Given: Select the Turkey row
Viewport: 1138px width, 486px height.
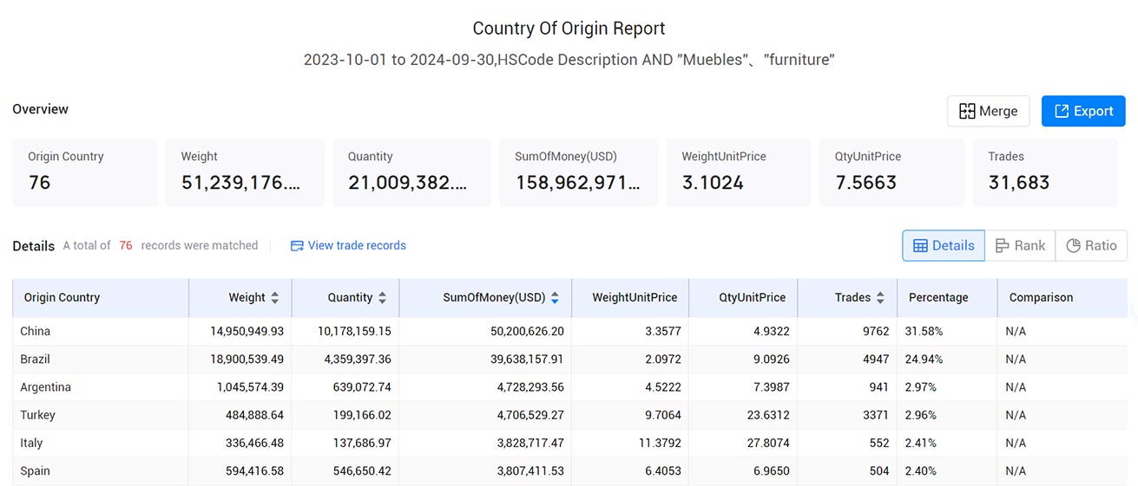Looking at the screenshot, I should [x=569, y=414].
